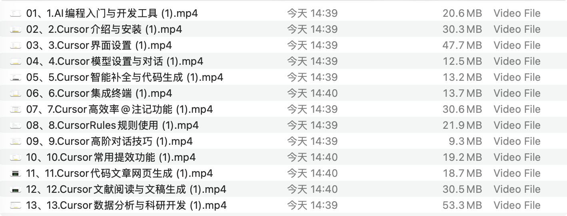Click the 9.3 MB file size
The width and height of the screenshot is (567, 216).
click(x=466, y=142)
